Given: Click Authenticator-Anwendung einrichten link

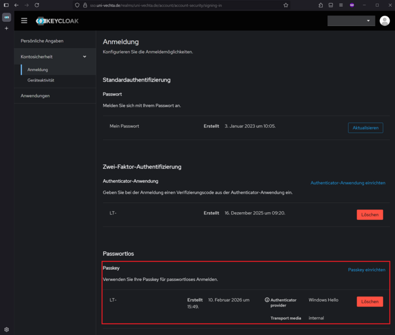Looking at the screenshot, I should point(347,183).
